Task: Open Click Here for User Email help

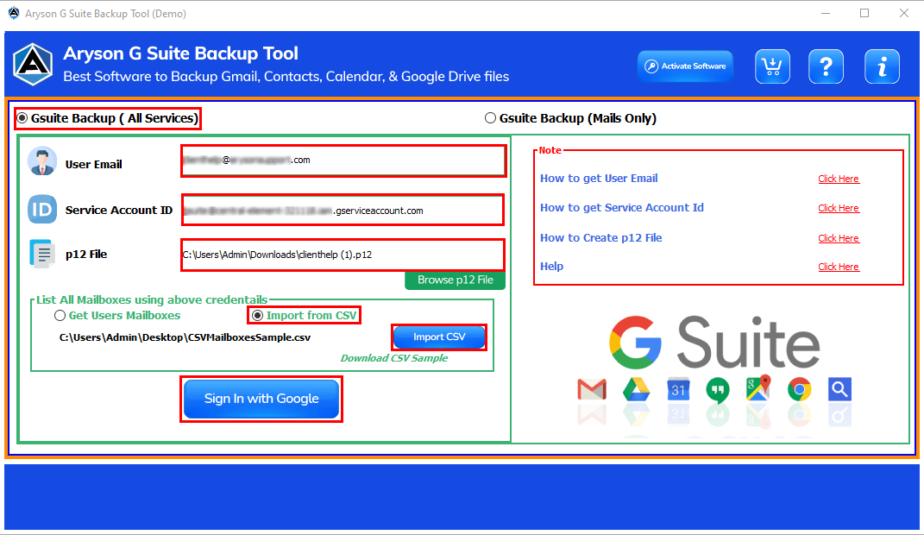Action: click(x=839, y=179)
